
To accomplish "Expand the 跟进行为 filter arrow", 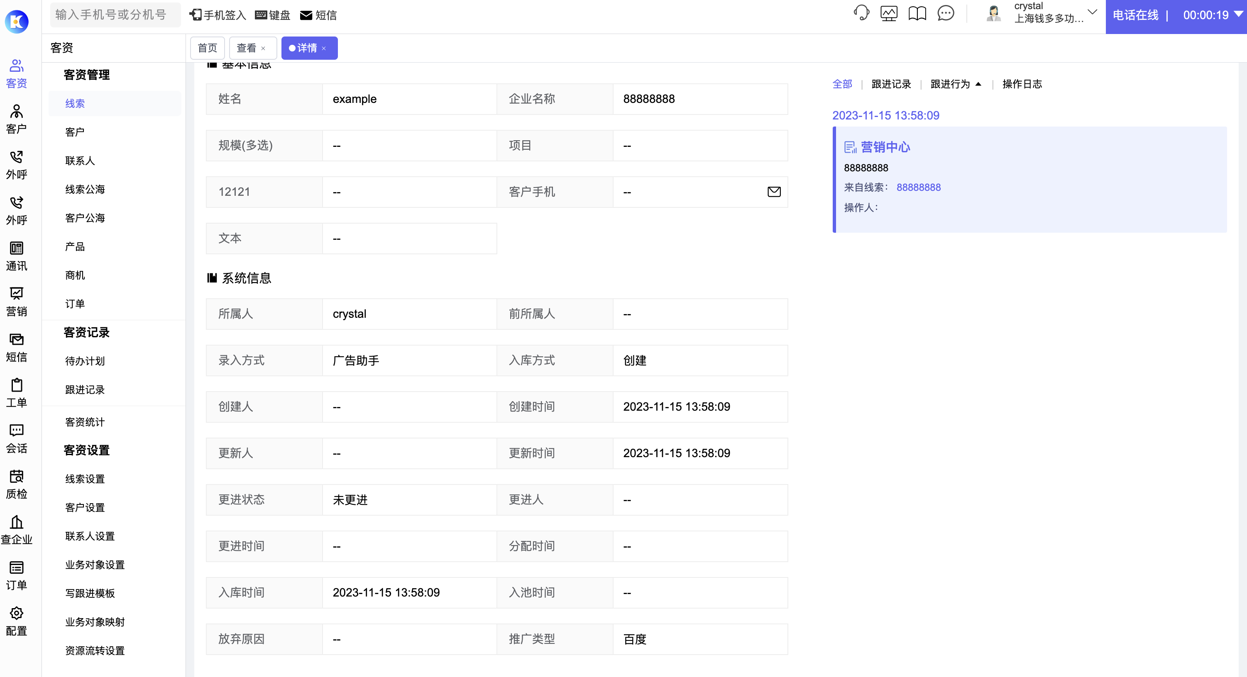I will click(x=978, y=84).
